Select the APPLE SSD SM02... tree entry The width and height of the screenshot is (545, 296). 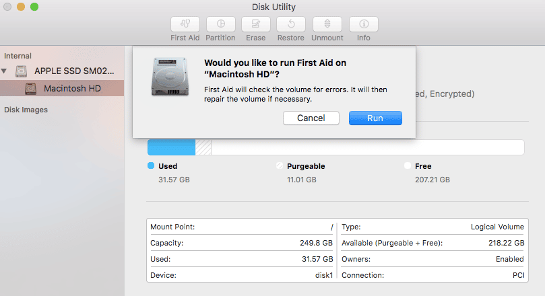[74, 71]
